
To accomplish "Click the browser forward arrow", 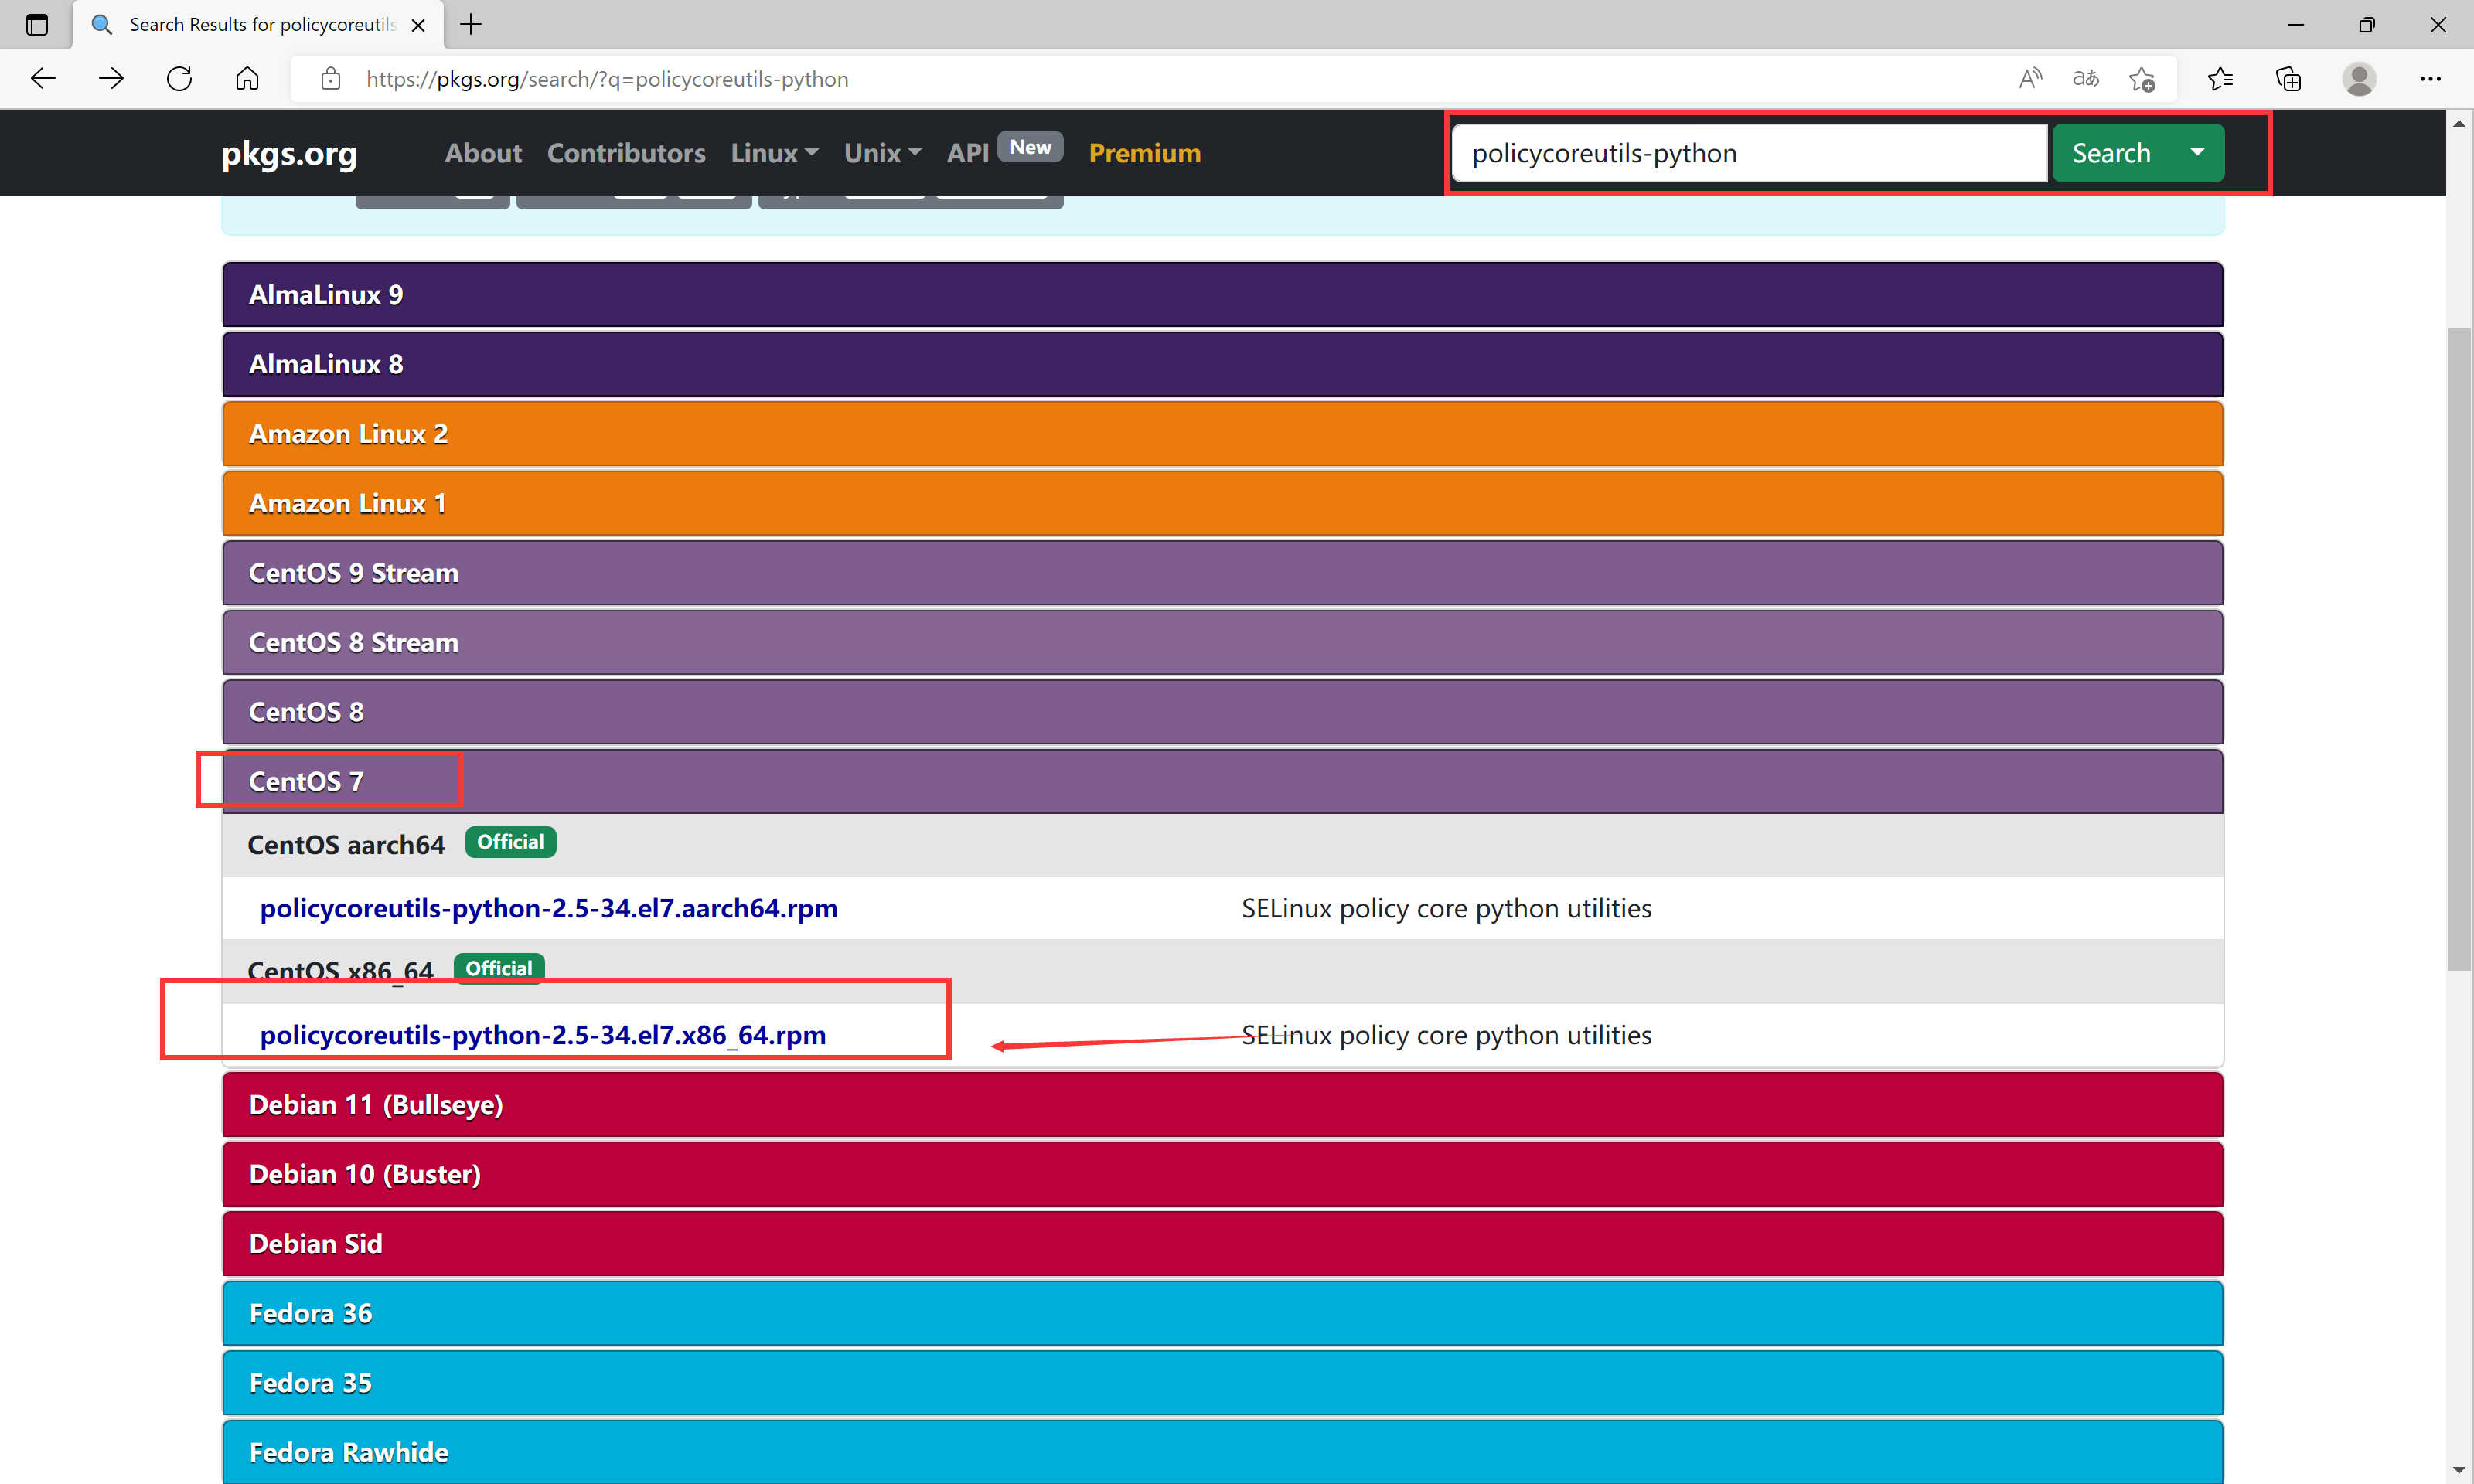I will [111, 78].
